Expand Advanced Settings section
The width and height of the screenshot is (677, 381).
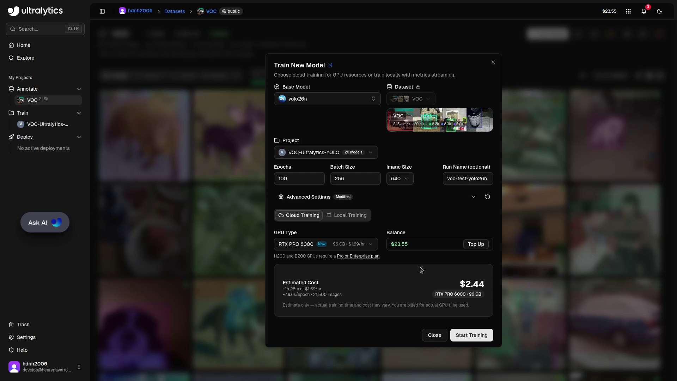point(473,197)
